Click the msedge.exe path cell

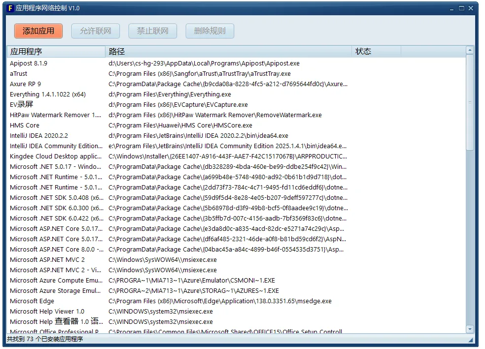click(220, 301)
